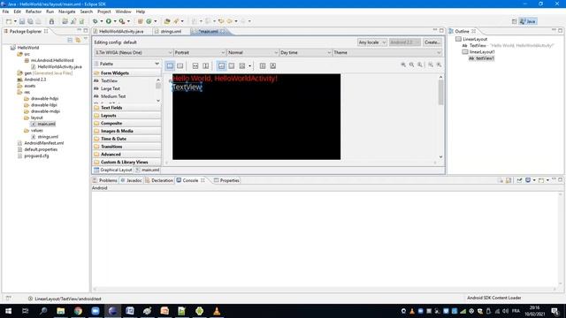Viewport: 566px width, 318px height.
Task: Select linearLayout1 in the Outline
Action: (x=482, y=52)
